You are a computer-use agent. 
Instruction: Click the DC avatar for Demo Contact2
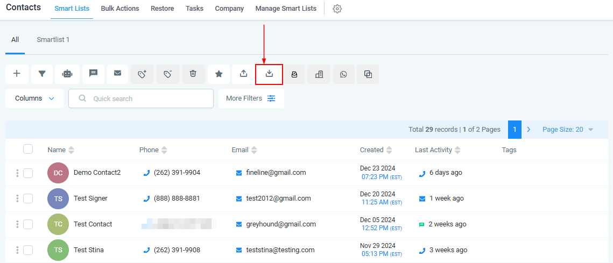[58, 173]
